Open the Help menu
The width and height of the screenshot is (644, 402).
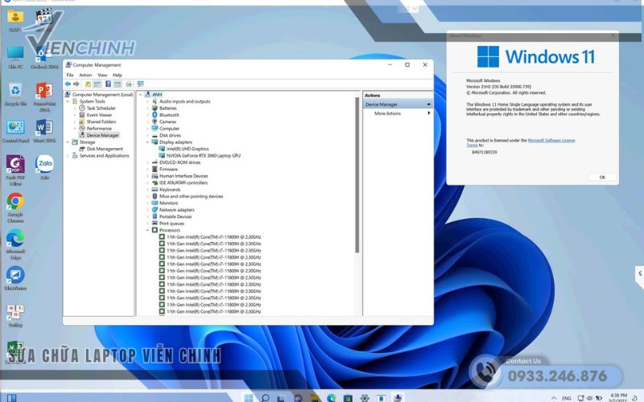point(118,75)
